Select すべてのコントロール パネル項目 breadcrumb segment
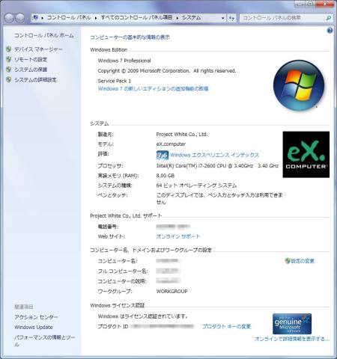Viewport: 337px width, 359px height. 136,18
